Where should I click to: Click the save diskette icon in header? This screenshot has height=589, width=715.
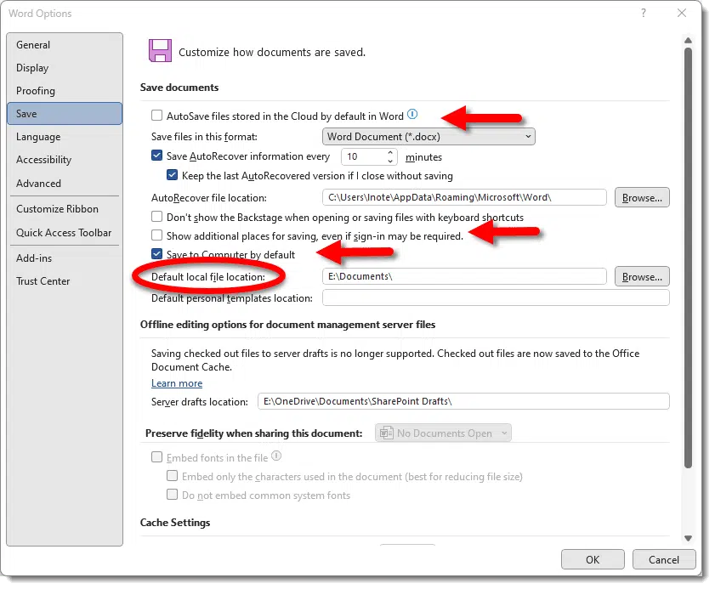tap(160, 51)
